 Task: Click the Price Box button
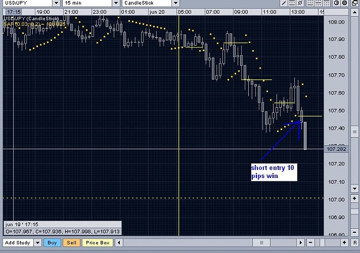coord(97,243)
